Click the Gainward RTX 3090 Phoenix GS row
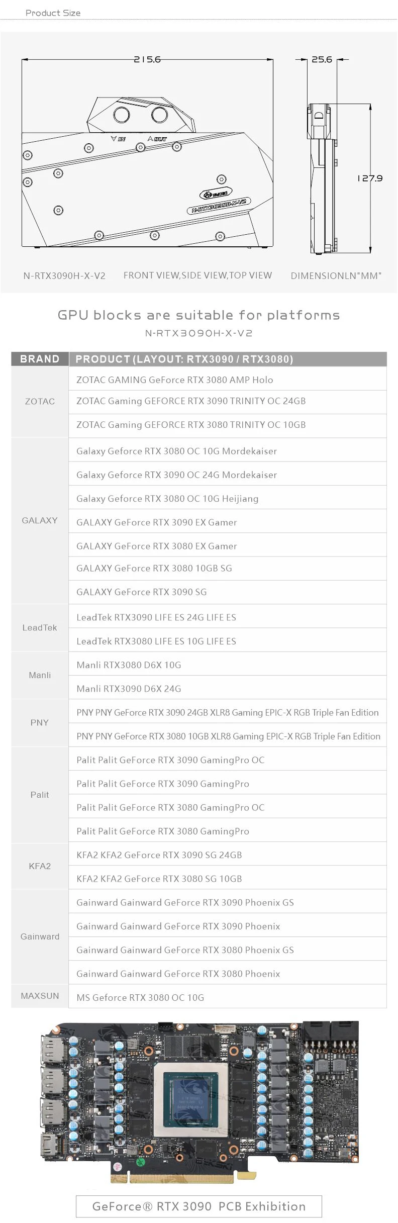Screen dimensions: 398x1223 click(227, 902)
